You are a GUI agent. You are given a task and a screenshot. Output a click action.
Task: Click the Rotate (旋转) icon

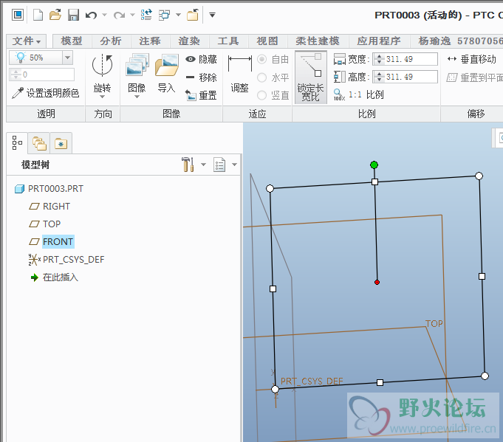(x=103, y=66)
